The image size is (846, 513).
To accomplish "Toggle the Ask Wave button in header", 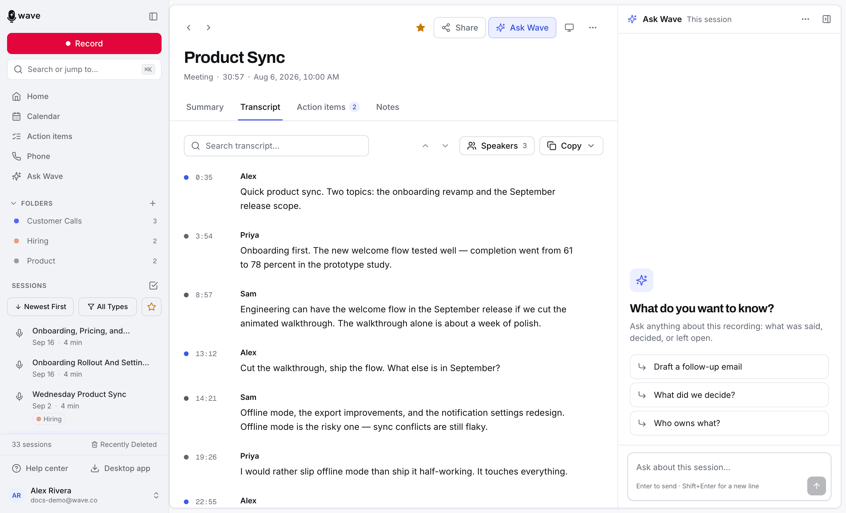I will [522, 27].
